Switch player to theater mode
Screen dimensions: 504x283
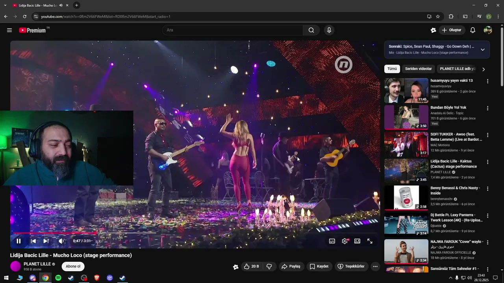357,241
